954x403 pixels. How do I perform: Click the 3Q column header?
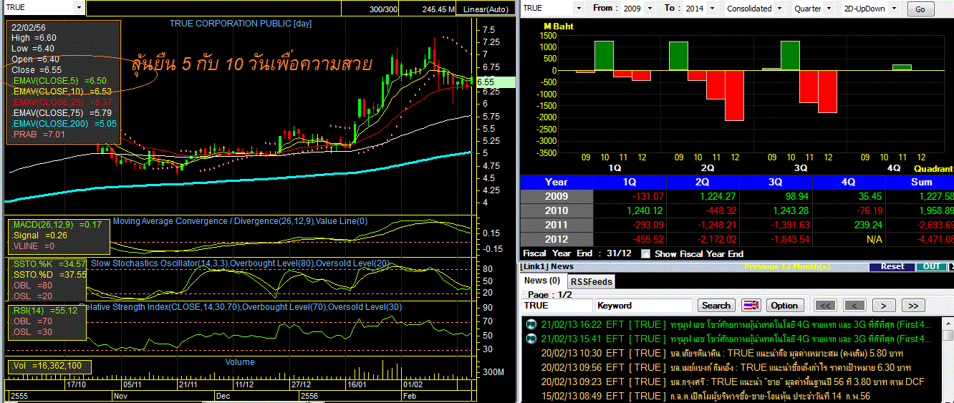776,182
